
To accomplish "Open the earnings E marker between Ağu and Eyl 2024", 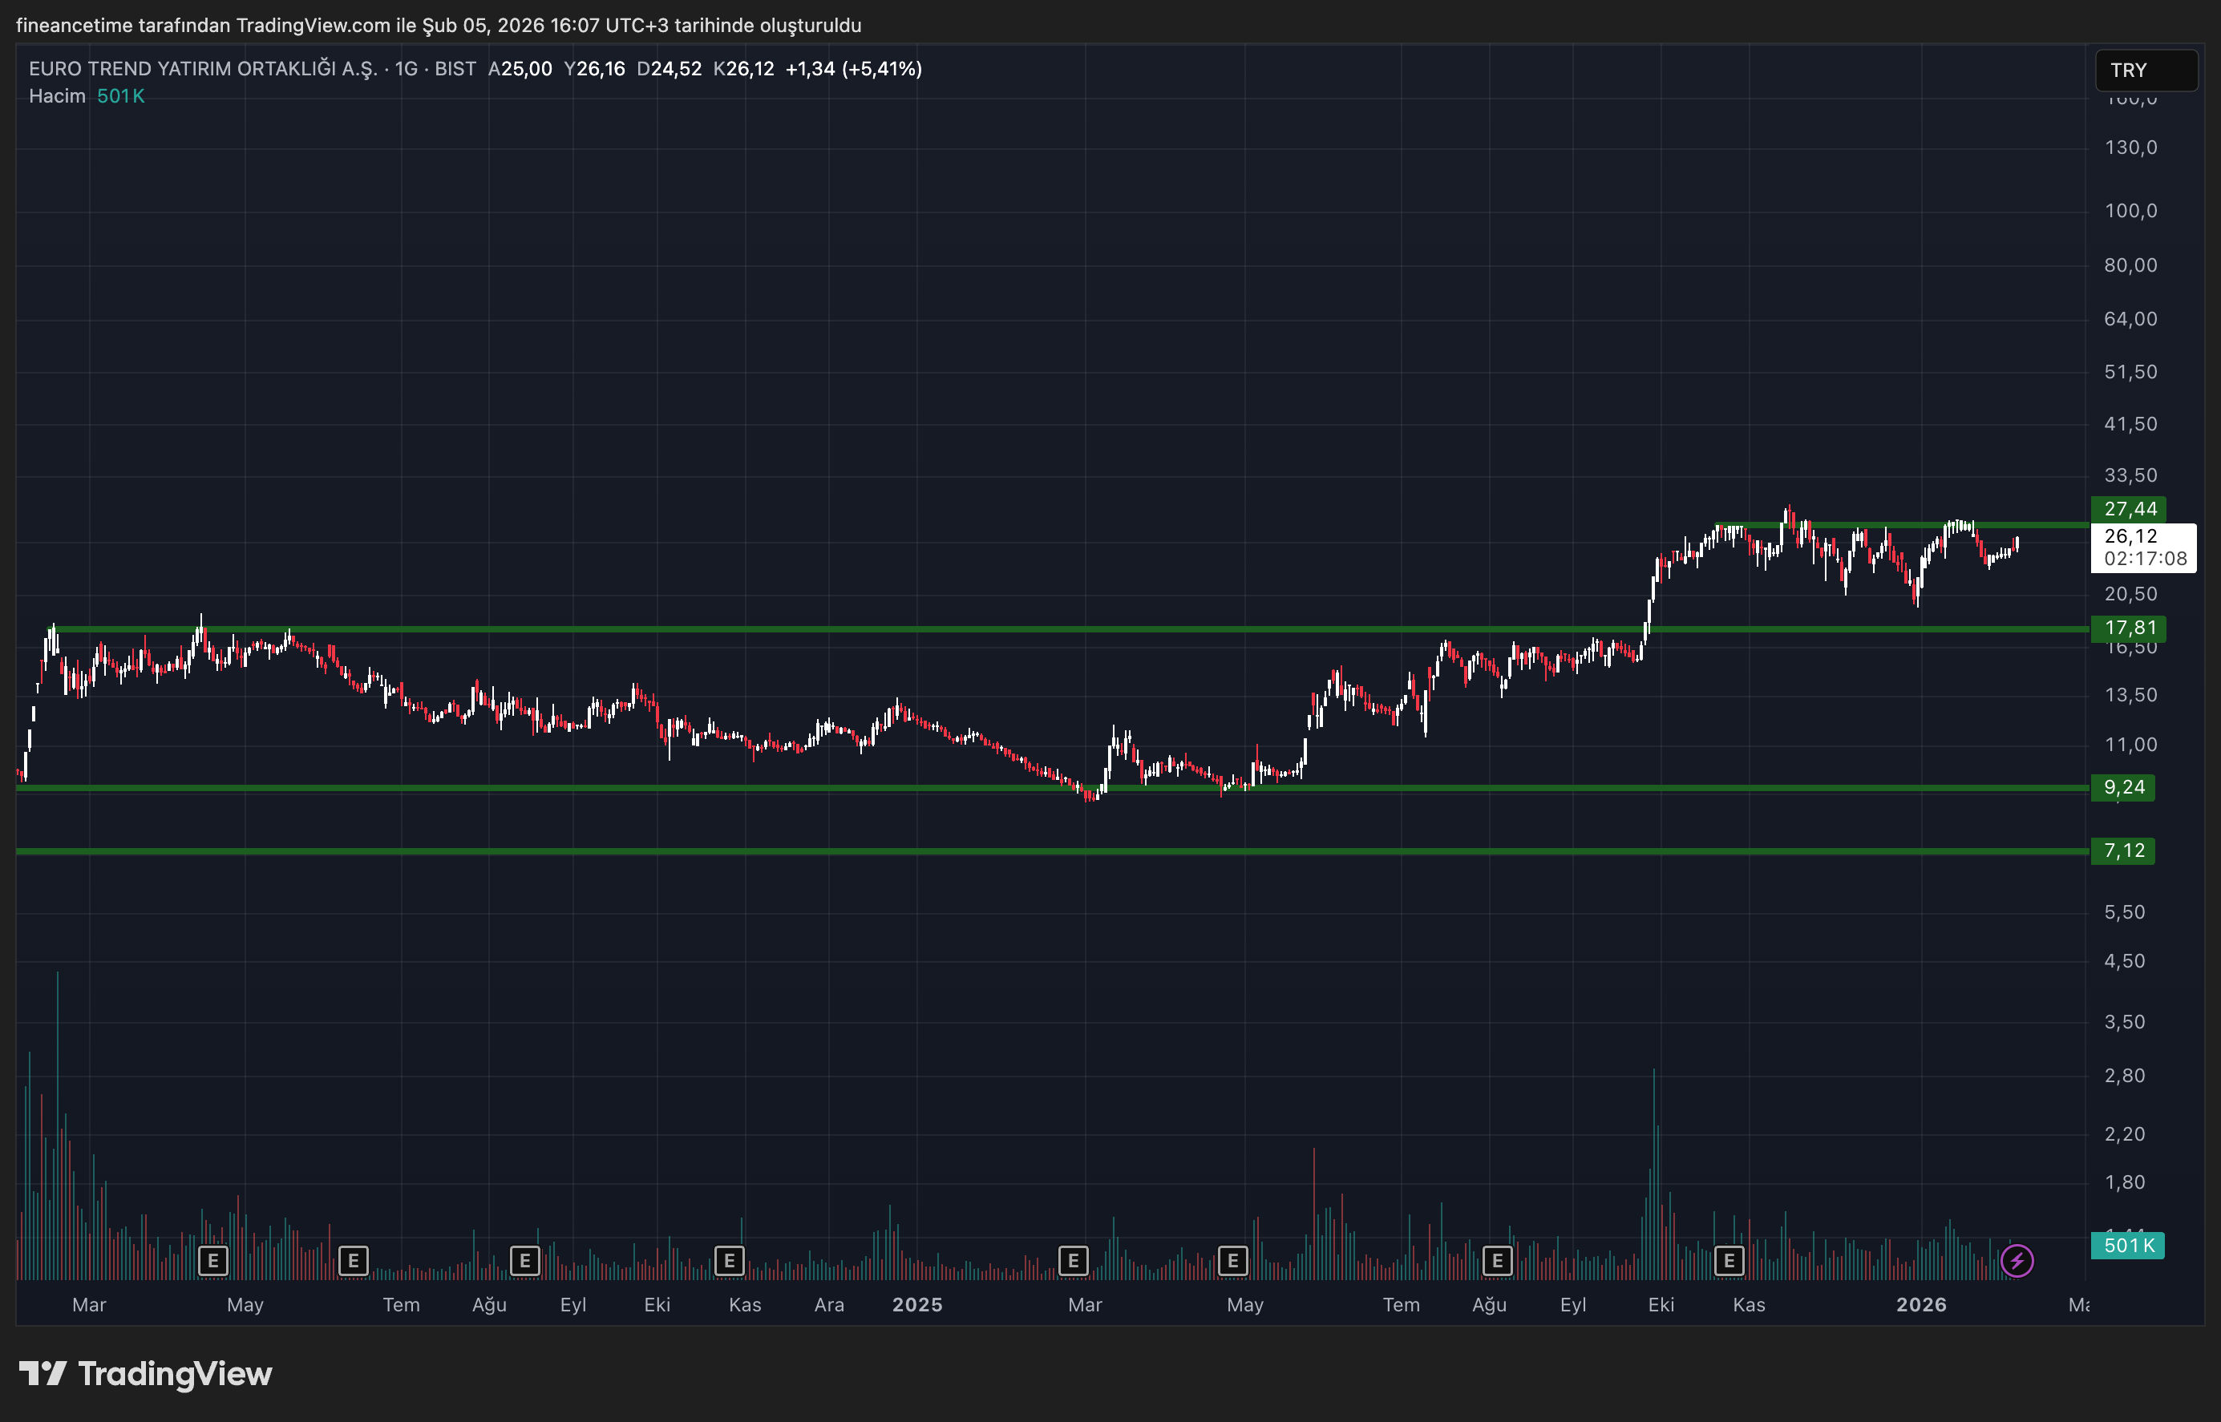I will (x=524, y=1260).
